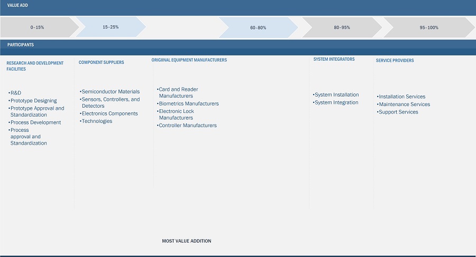
Task: Select Biometrics Manufacturers in the list
Action: pyautogui.click(x=189, y=104)
